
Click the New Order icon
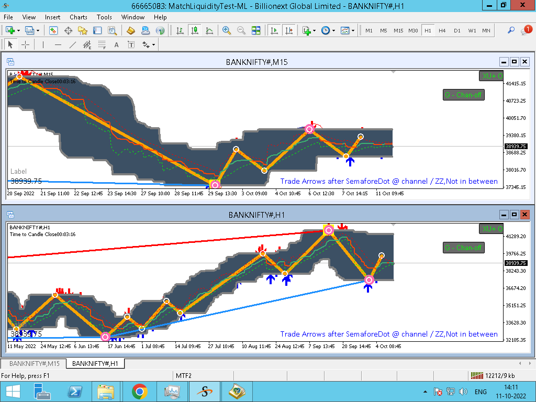click(x=130, y=30)
